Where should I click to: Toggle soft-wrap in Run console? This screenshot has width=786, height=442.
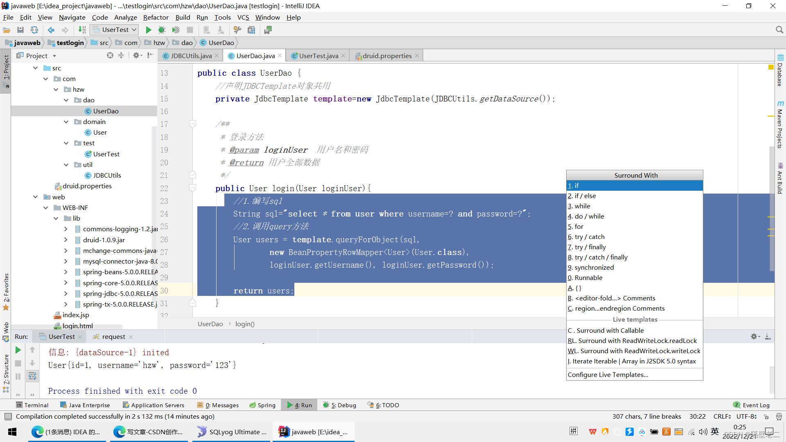pyautogui.click(x=32, y=376)
